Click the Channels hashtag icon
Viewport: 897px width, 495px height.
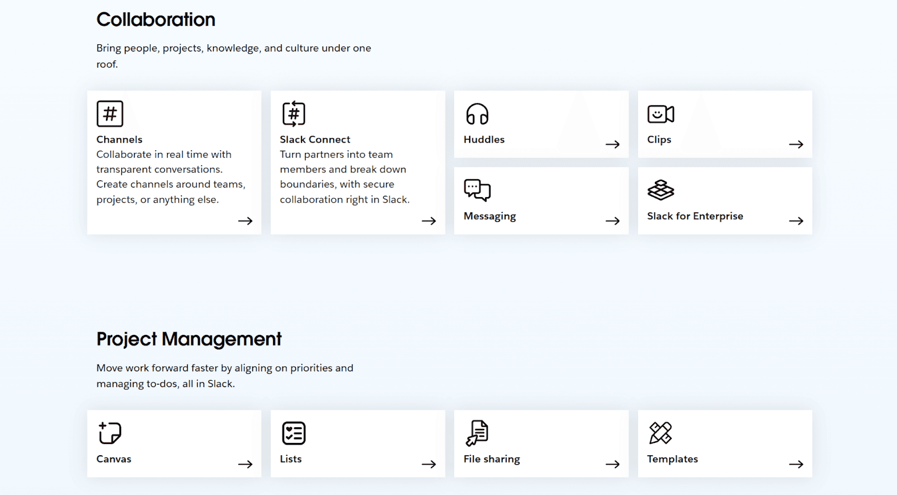[110, 114]
